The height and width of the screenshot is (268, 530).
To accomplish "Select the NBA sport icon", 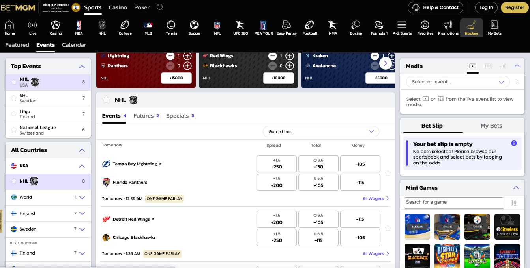I will pos(79,28).
